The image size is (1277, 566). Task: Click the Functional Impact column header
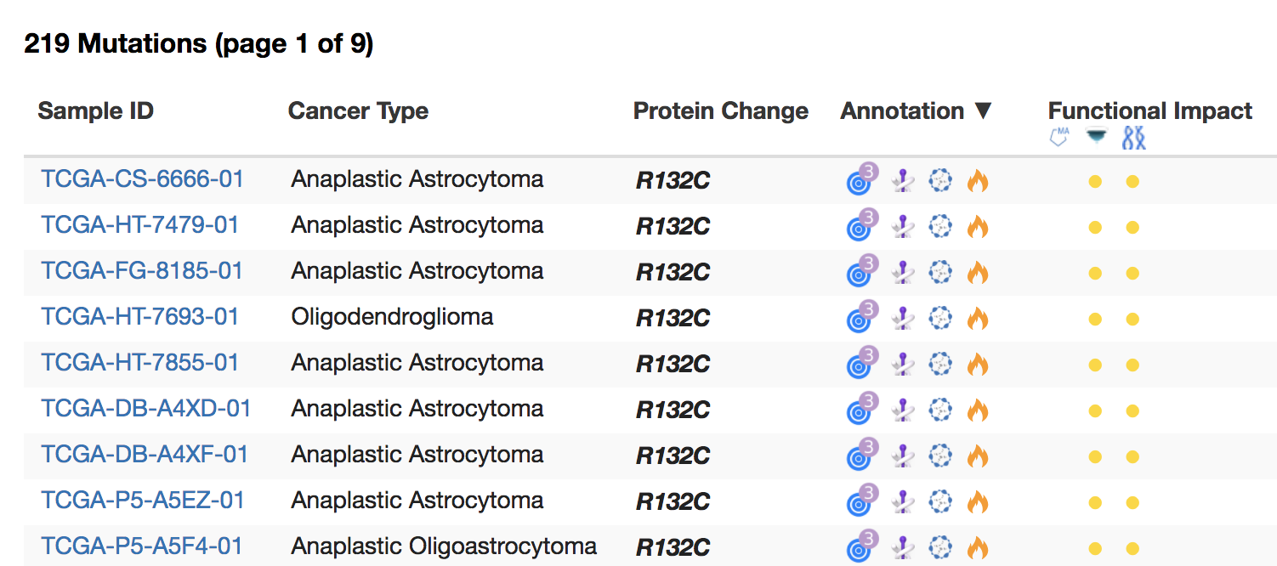coord(1149,110)
